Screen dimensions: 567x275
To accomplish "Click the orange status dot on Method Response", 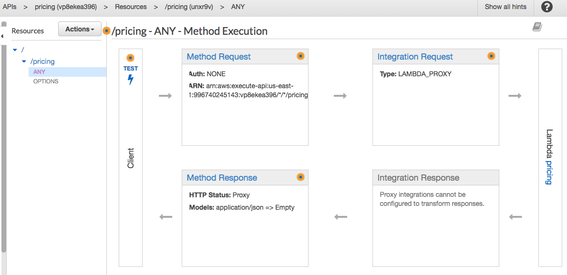I will 300,177.
